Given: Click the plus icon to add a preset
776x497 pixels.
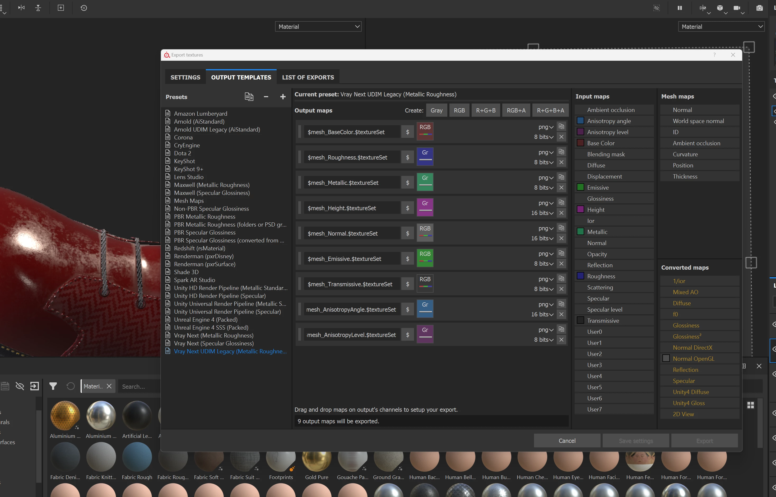Looking at the screenshot, I should coord(283,97).
